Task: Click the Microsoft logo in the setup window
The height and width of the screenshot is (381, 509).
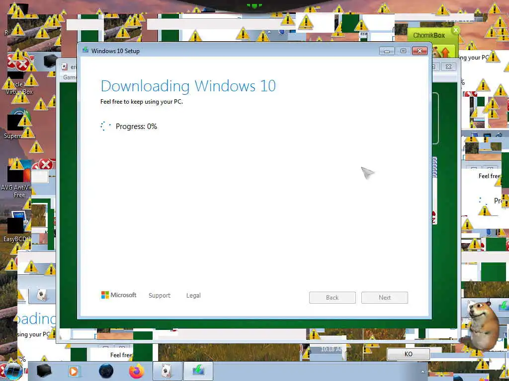Action: (118, 295)
